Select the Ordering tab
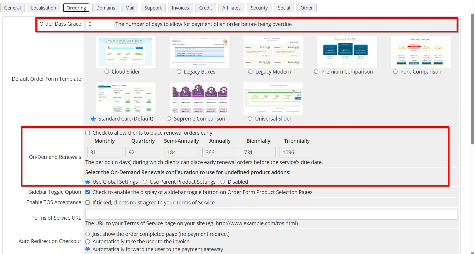Image resolution: width=475 pixels, height=254 pixels. (76, 8)
